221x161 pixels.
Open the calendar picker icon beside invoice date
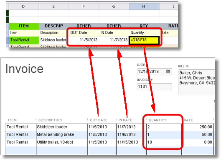(x=168, y=72)
